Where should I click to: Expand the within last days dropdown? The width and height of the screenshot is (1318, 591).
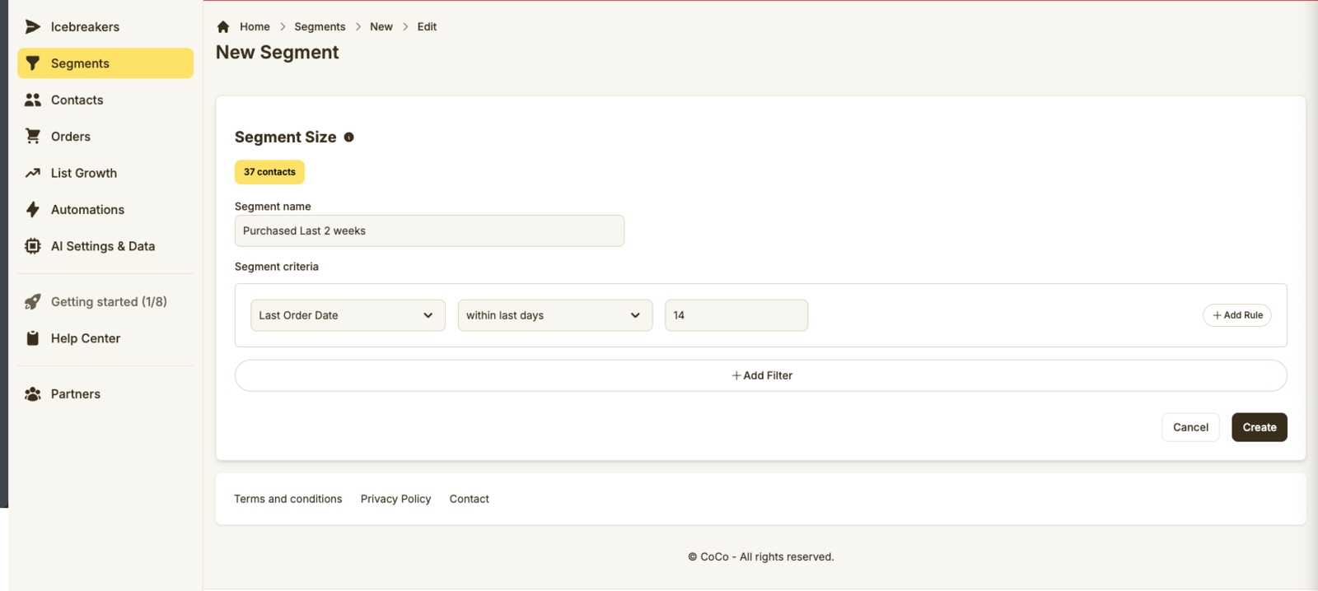(554, 315)
